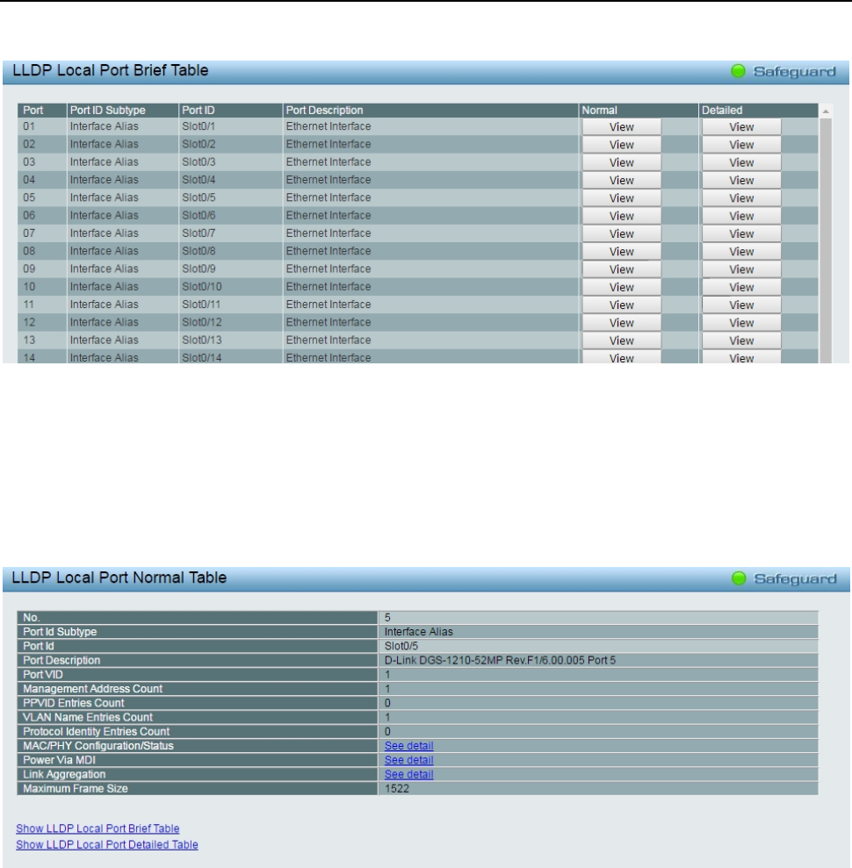This screenshot has width=852, height=868.
Task: Open Normal View for port 05
Action: (x=621, y=197)
